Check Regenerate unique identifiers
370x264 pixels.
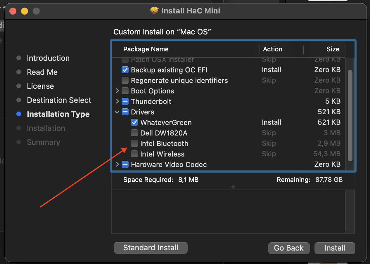[125, 80]
